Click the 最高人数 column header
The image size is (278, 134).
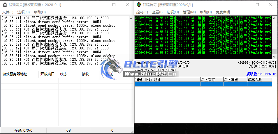254,80
